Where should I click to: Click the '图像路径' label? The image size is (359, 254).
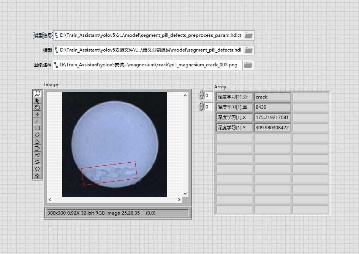point(43,65)
